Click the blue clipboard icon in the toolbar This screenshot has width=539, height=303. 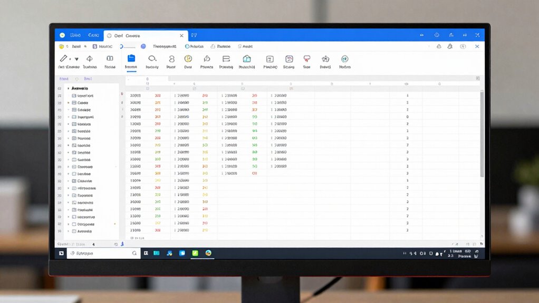click(131, 58)
